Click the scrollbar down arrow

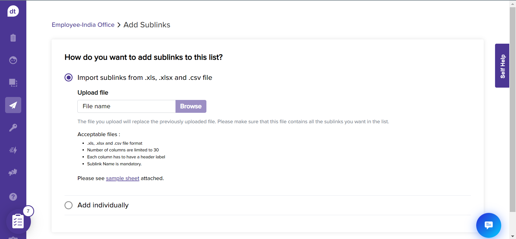[513, 236]
